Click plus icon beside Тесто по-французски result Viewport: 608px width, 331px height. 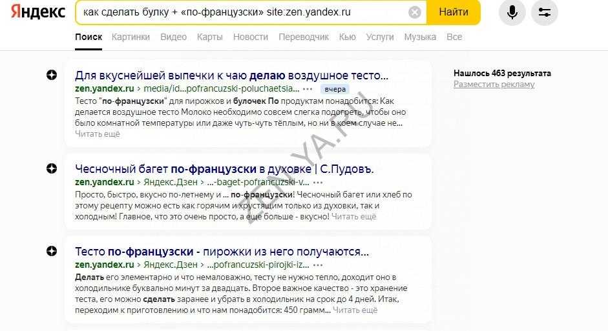[52, 251]
